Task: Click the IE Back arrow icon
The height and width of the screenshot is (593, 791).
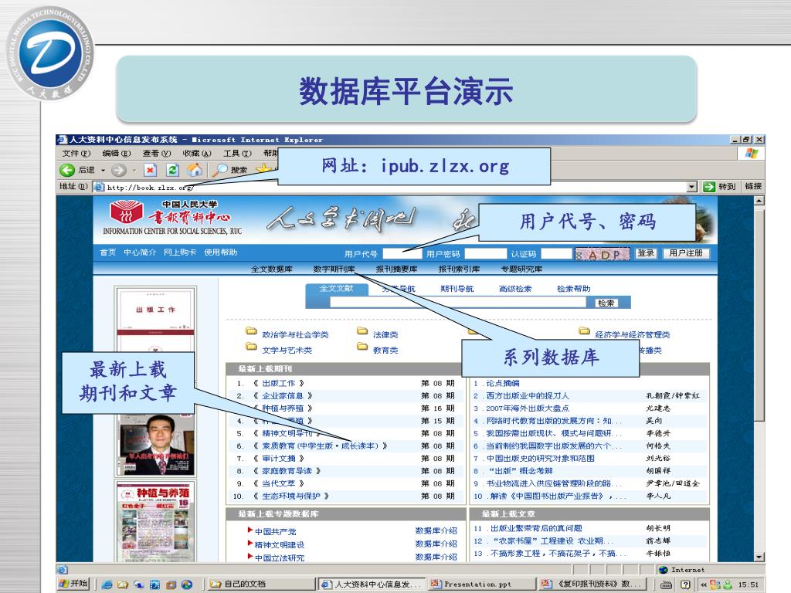Action: coord(67,170)
